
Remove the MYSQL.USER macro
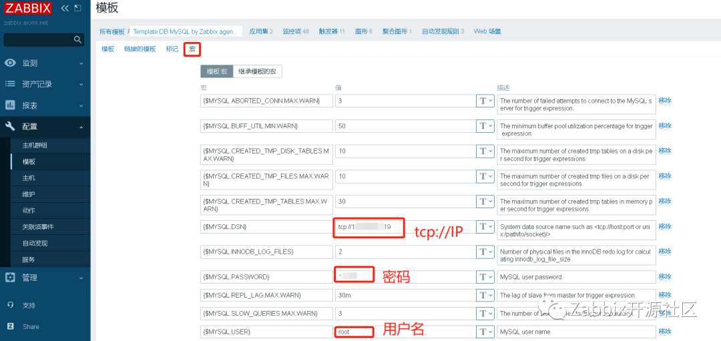[665, 331]
